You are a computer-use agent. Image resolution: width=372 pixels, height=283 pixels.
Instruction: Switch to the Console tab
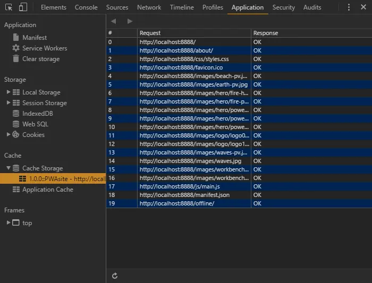[86, 7]
